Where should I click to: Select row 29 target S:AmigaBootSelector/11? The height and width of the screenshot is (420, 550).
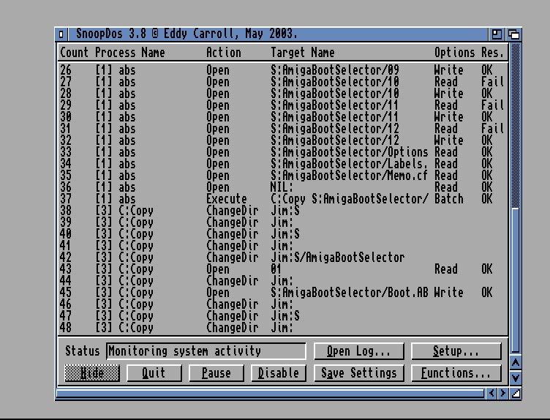[335, 105]
